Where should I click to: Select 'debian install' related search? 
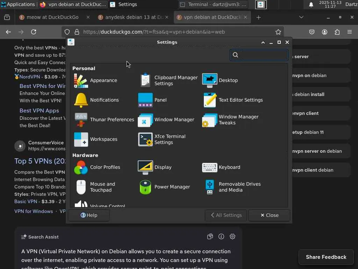[321, 95]
